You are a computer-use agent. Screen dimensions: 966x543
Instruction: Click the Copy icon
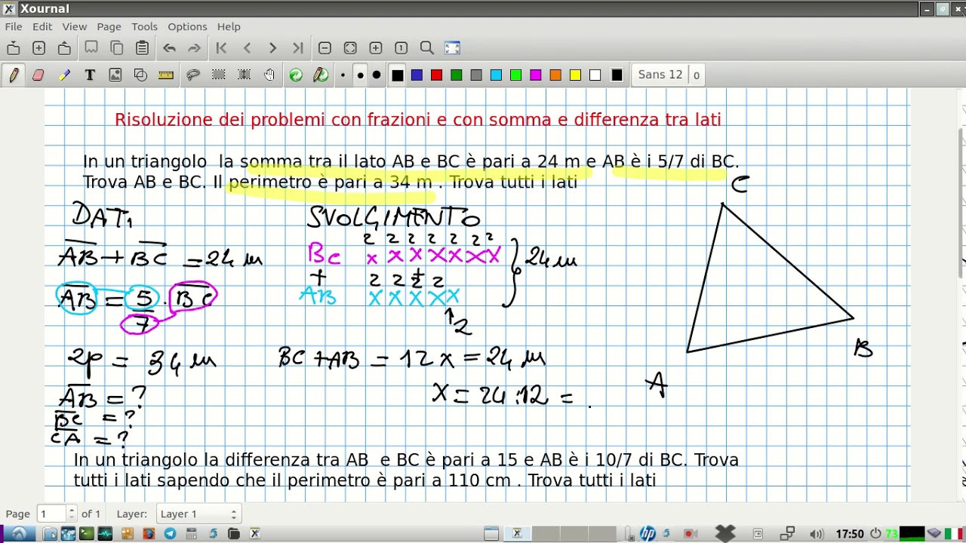pos(117,48)
